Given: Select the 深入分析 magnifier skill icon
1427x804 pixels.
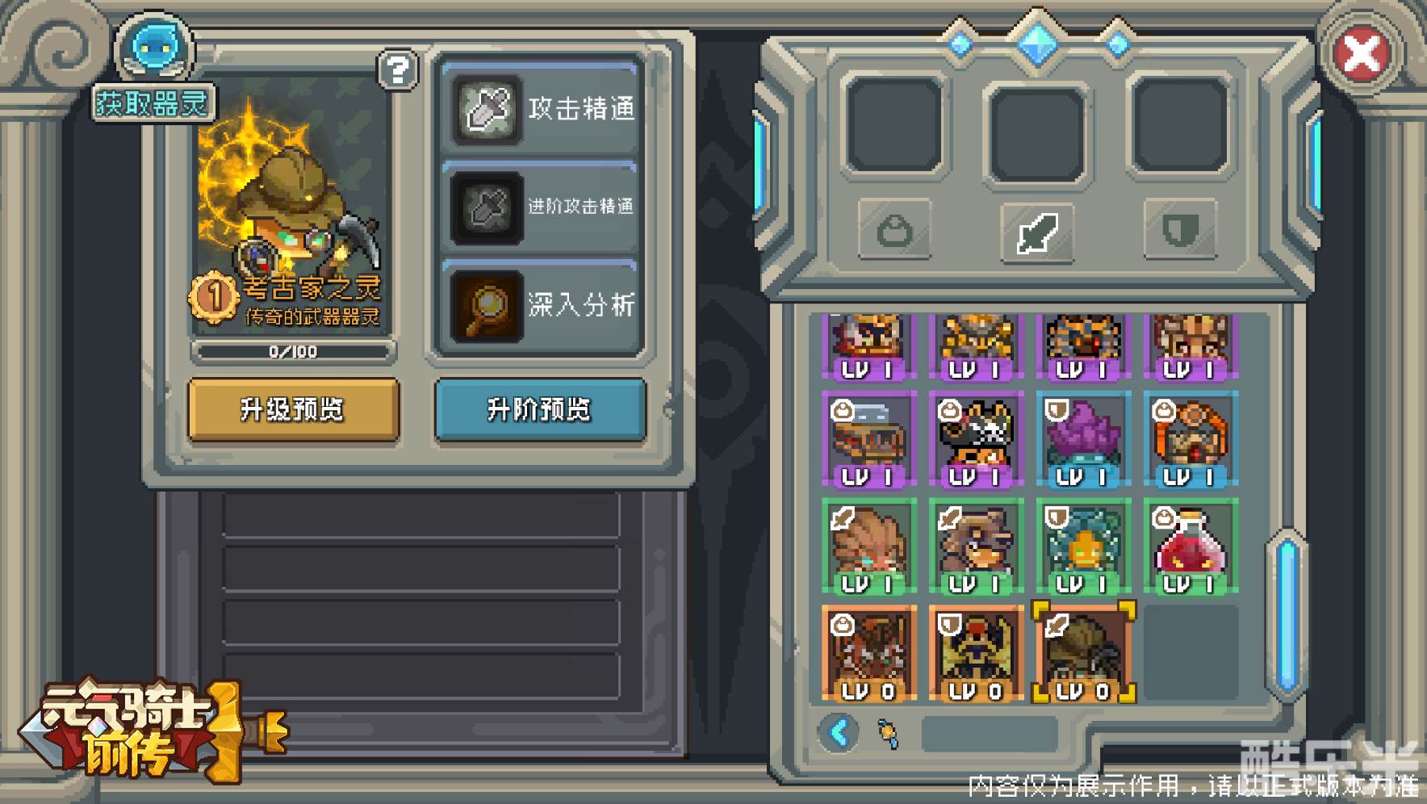Looking at the screenshot, I should [x=487, y=305].
